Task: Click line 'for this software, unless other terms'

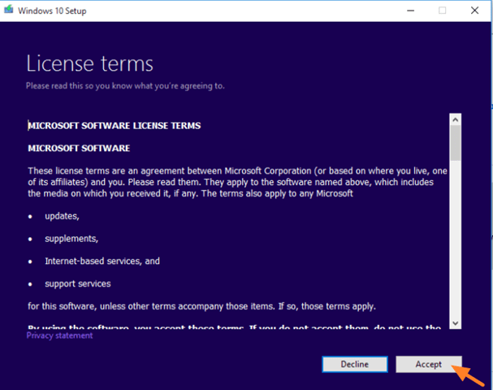Action: point(201,306)
